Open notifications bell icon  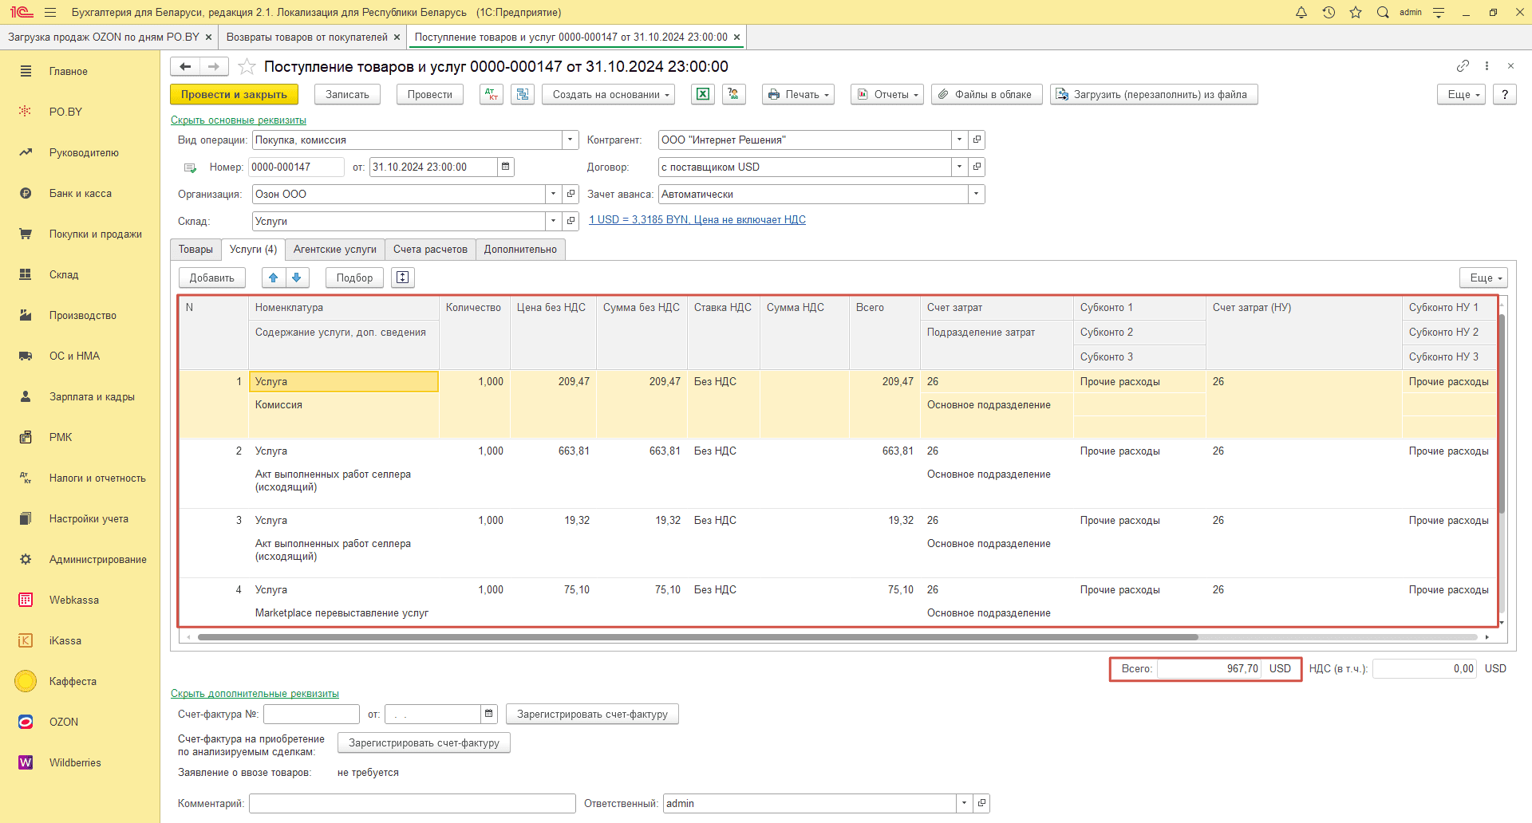(x=1301, y=12)
